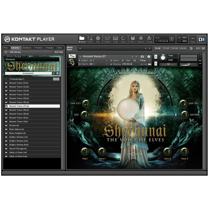Open the Master metronome panel
Image resolution: width=209 pixels, height=209 pixels.
coord(90,39)
